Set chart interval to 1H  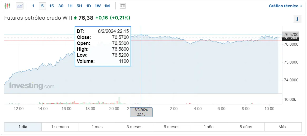pyautogui.click(x=70, y=6)
